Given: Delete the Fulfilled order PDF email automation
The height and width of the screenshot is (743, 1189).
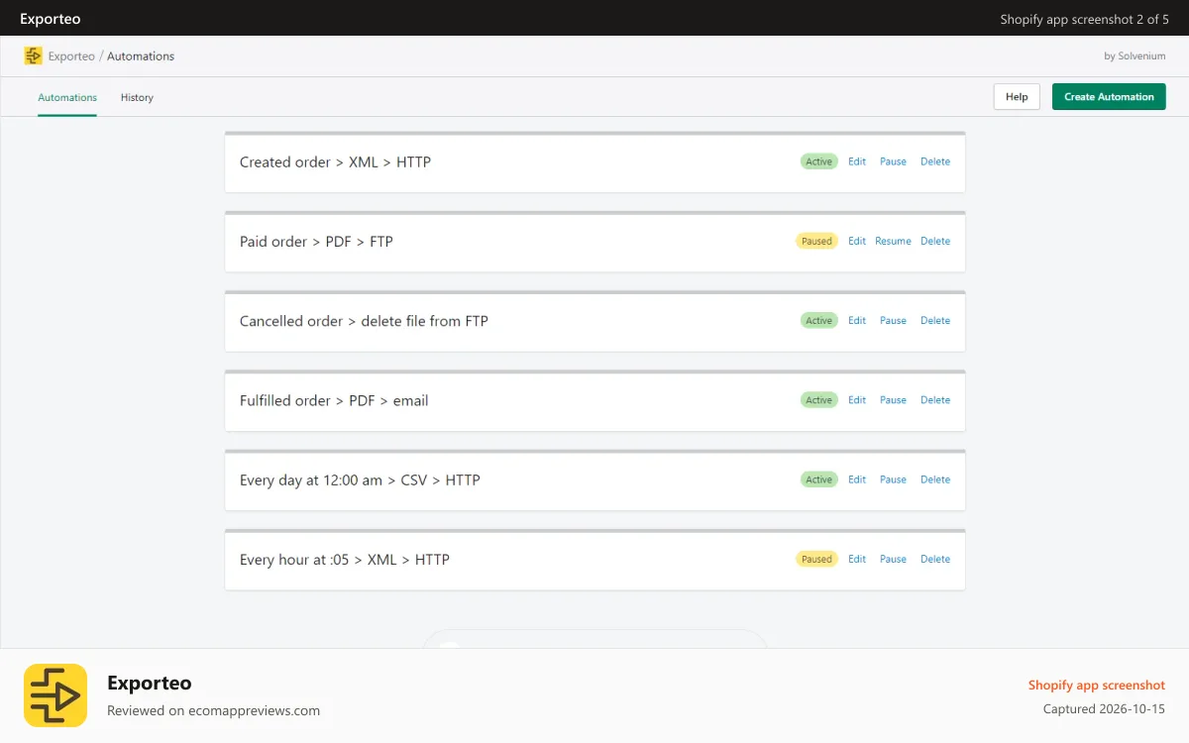Looking at the screenshot, I should click(935, 400).
